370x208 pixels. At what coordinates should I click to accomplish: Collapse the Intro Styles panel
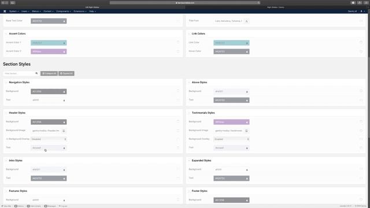click(x=6, y=161)
